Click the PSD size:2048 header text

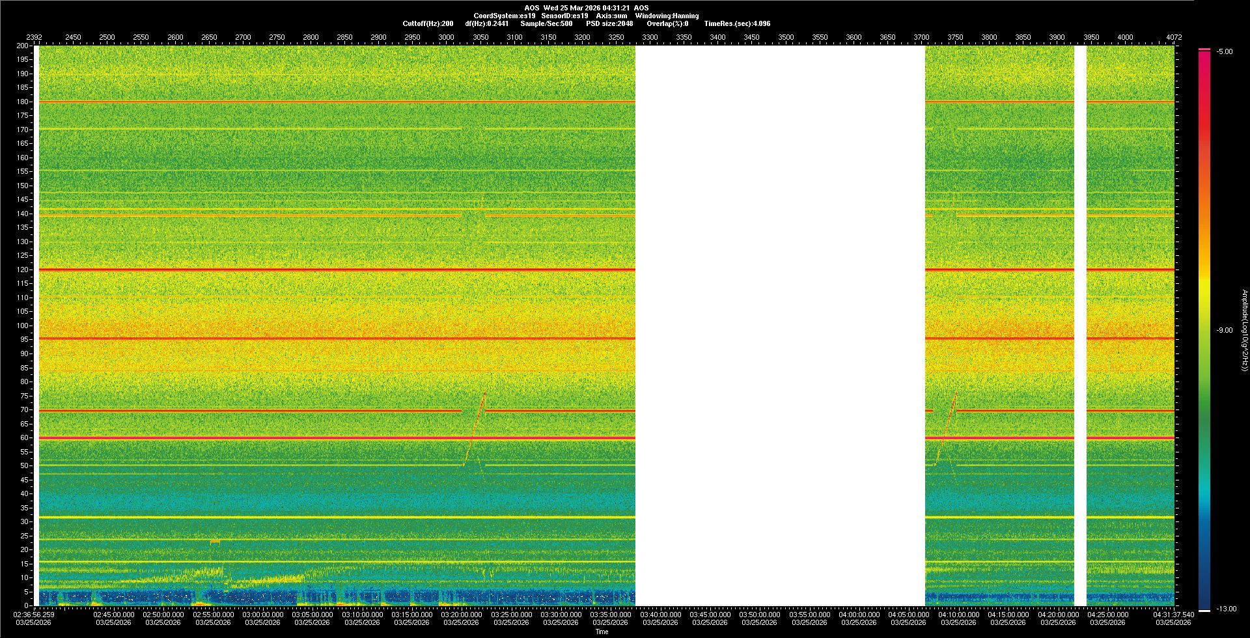tap(609, 23)
